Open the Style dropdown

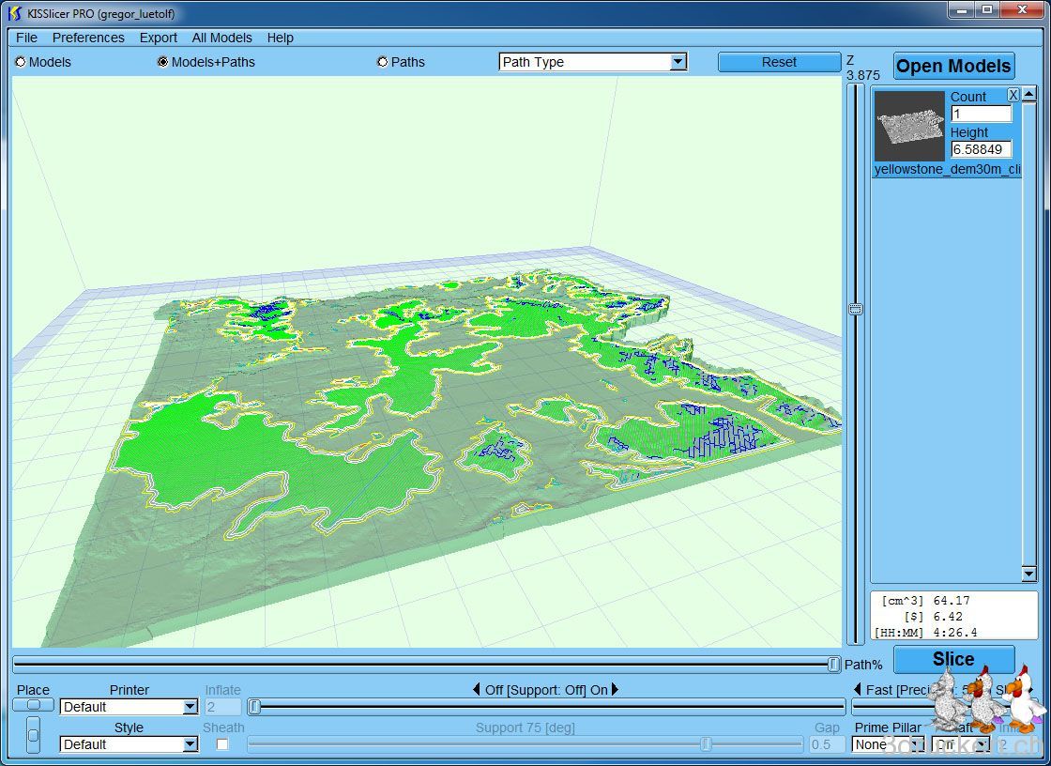click(129, 743)
